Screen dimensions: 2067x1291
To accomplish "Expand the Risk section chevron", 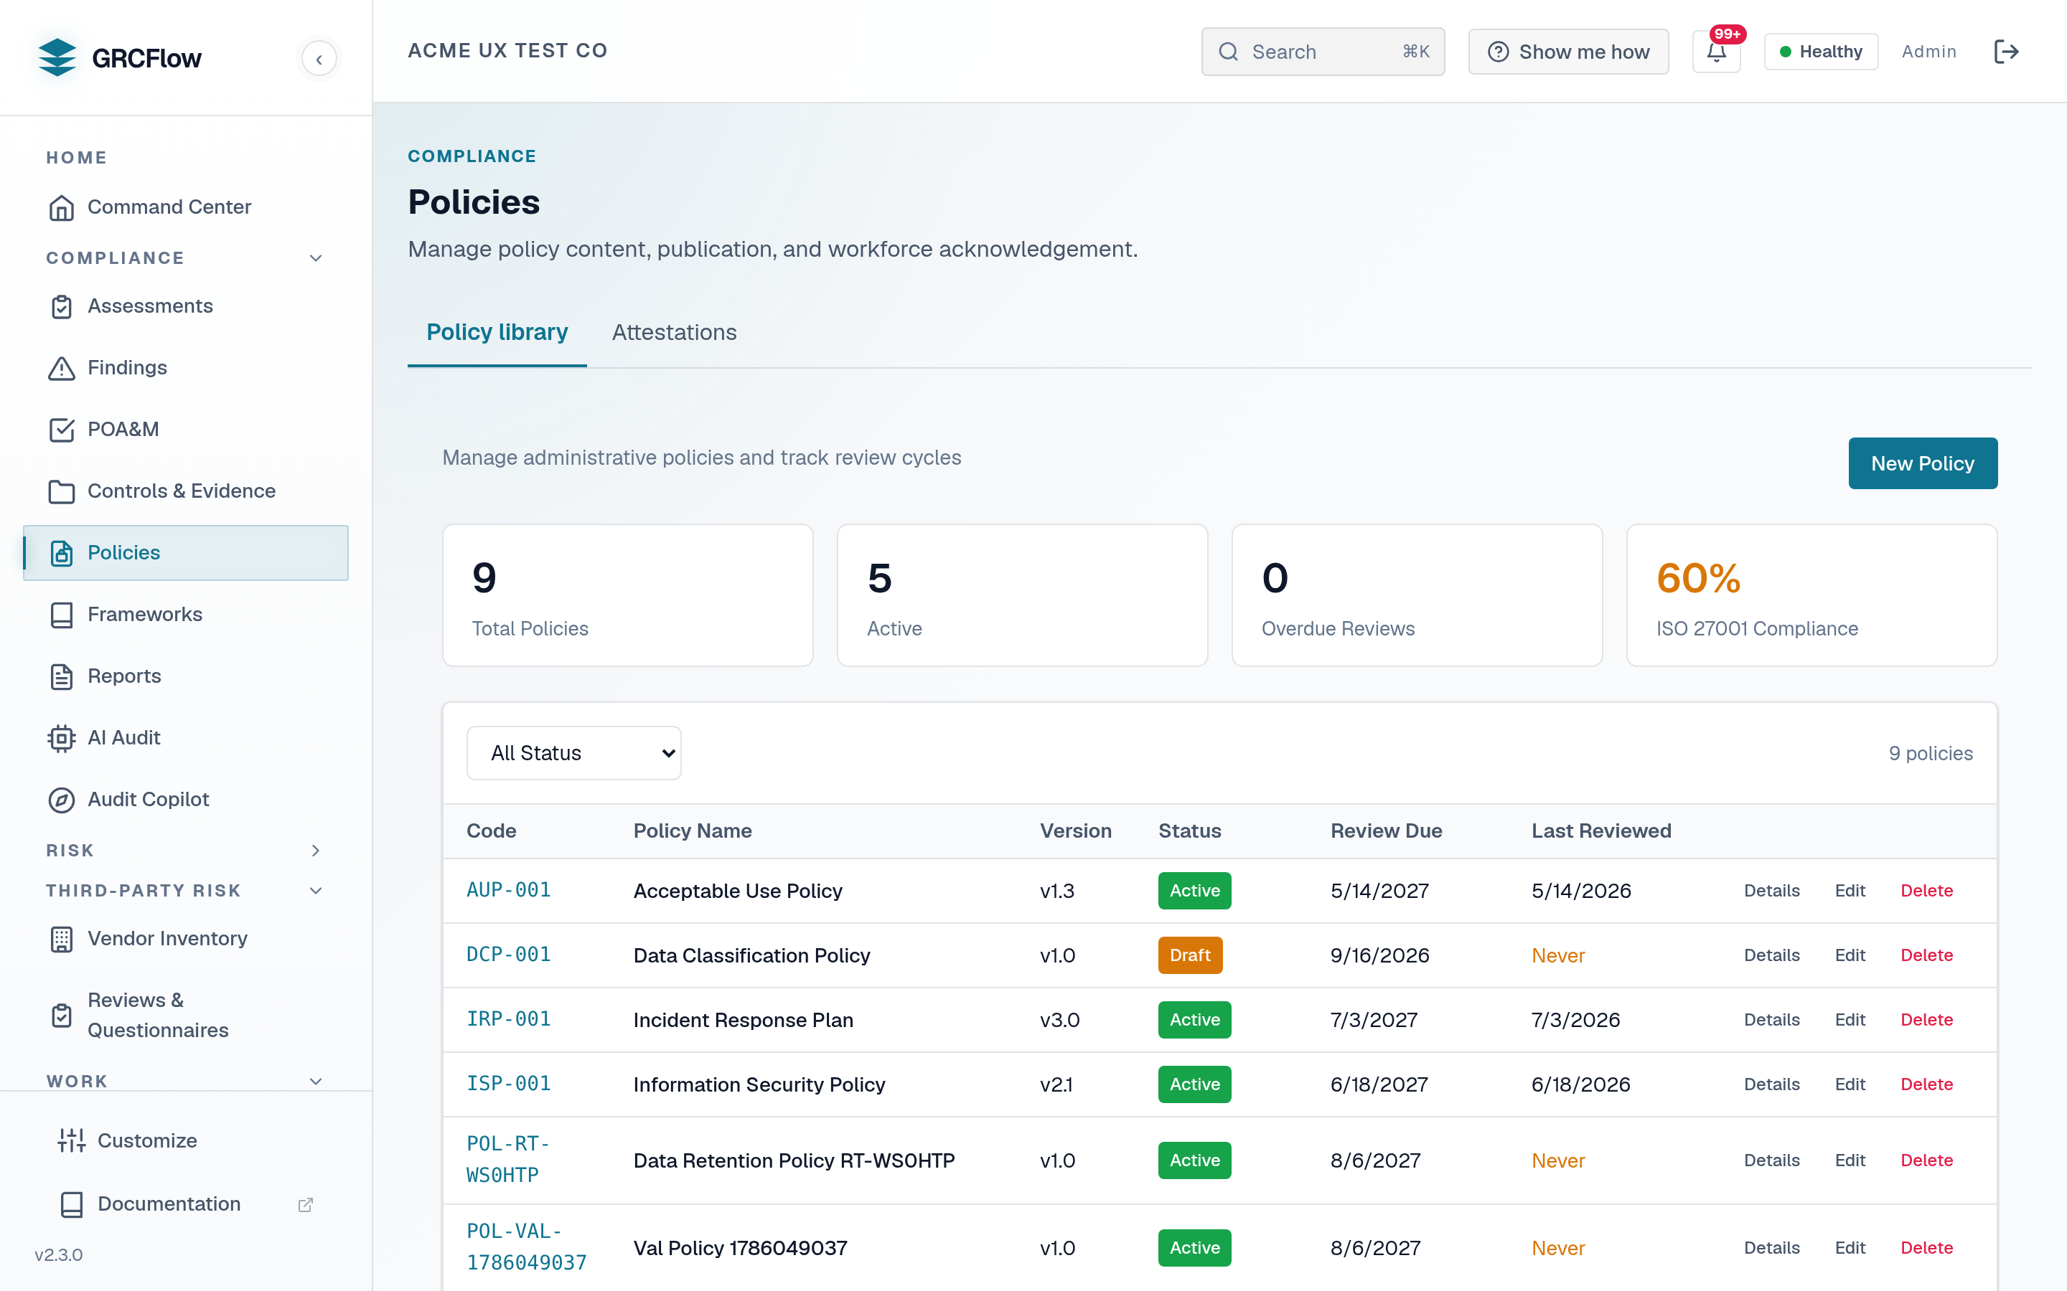I will [x=316, y=851].
